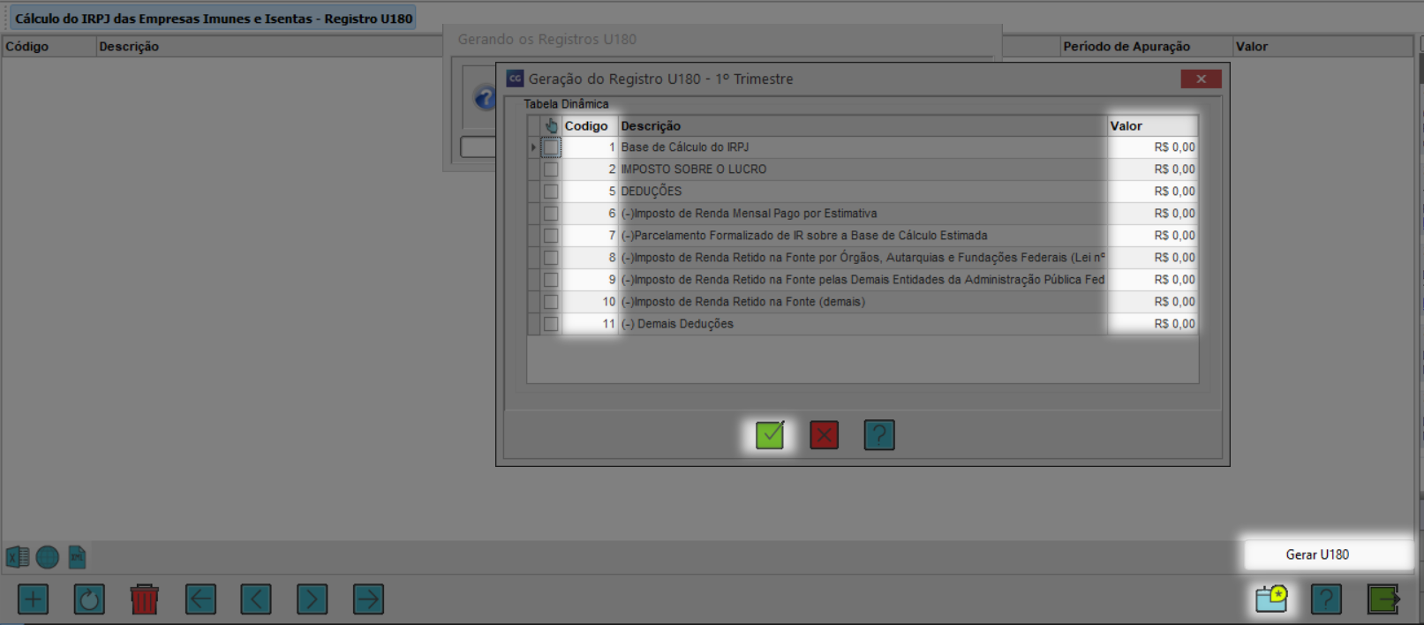This screenshot has height=625, width=1424.
Task: Go to the first record
Action: pos(200,599)
